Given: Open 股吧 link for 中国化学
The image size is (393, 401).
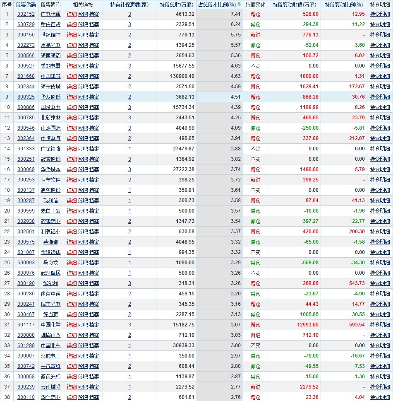Looking at the screenshot, I should pos(83,325).
